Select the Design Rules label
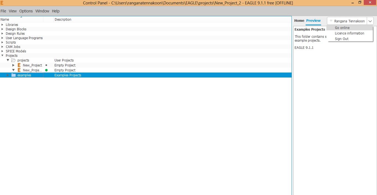The width and height of the screenshot is (377, 195). pyautogui.click(x=15, y=34)
